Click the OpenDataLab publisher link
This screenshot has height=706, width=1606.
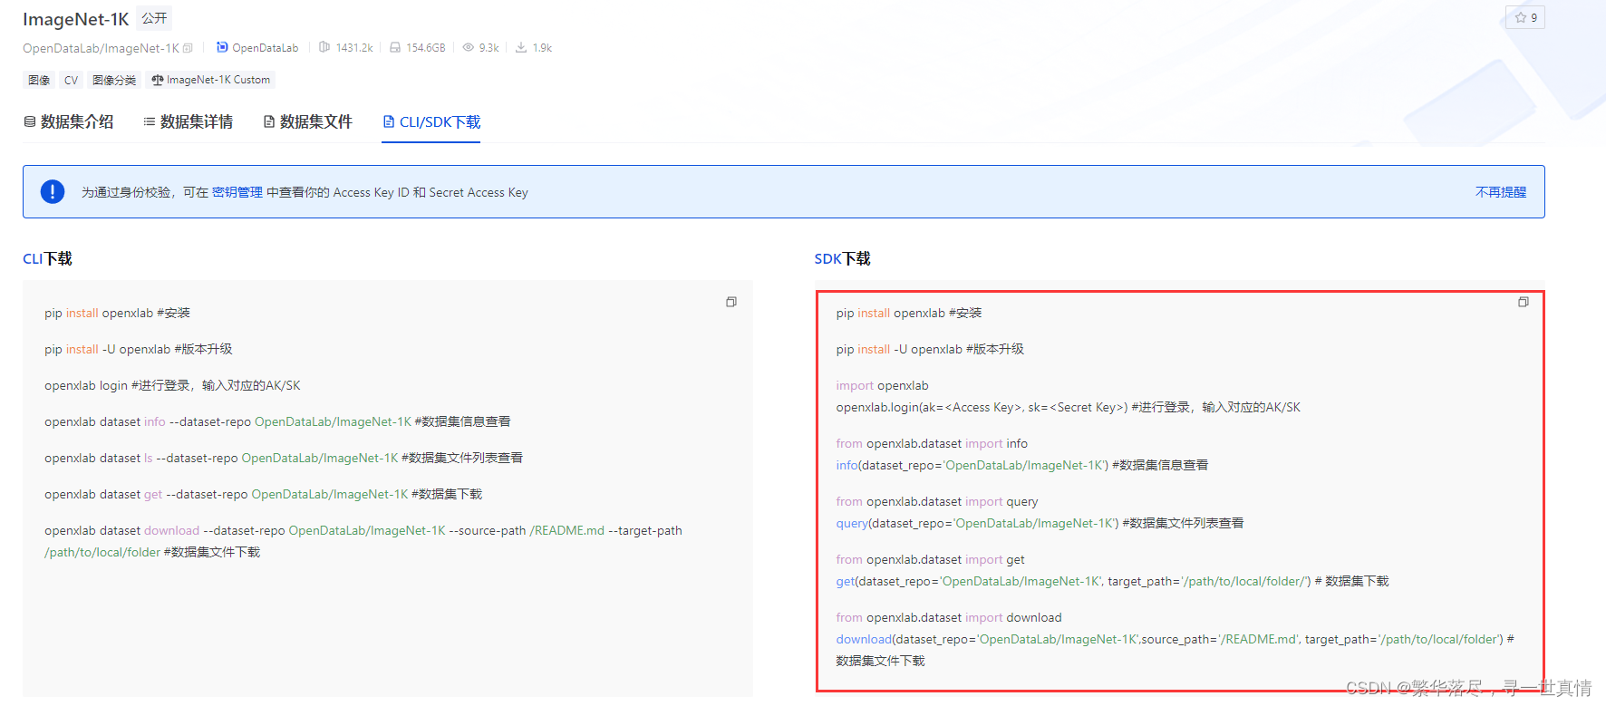coord(265,48)
